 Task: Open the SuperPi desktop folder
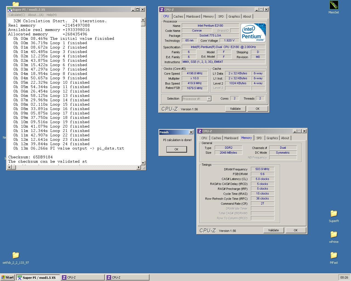[x=334, y=216]
